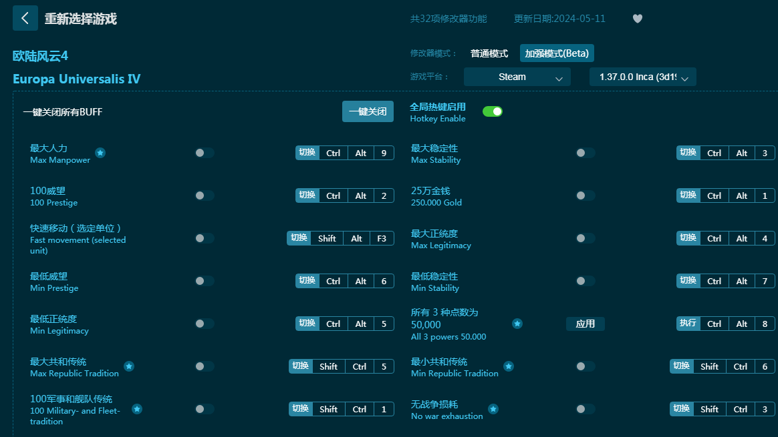Go back using the arrow button
This screenshot has width=778, height=437.
[25, 18]
